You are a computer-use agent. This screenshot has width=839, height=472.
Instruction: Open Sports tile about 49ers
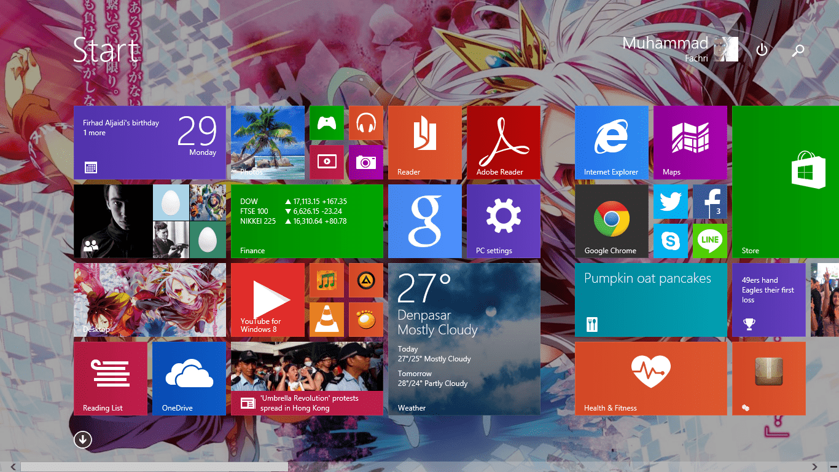(768, 300)
